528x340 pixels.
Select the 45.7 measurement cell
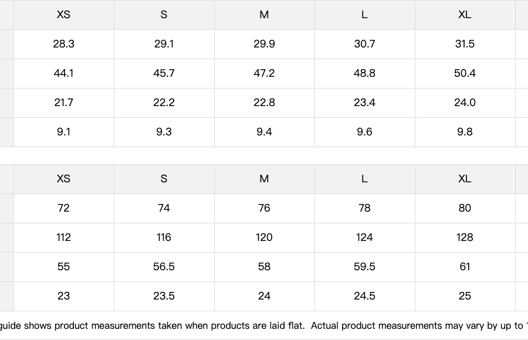click(164, 73)
